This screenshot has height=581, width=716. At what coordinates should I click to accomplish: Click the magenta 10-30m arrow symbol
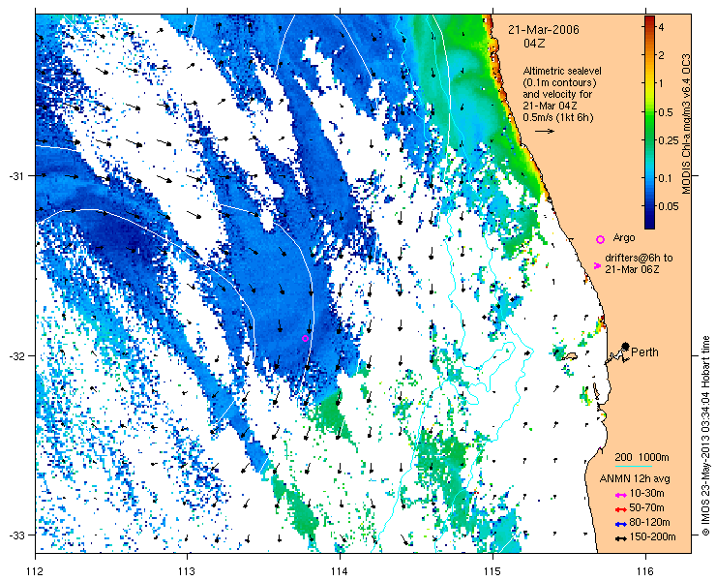[x=620, y=495]
